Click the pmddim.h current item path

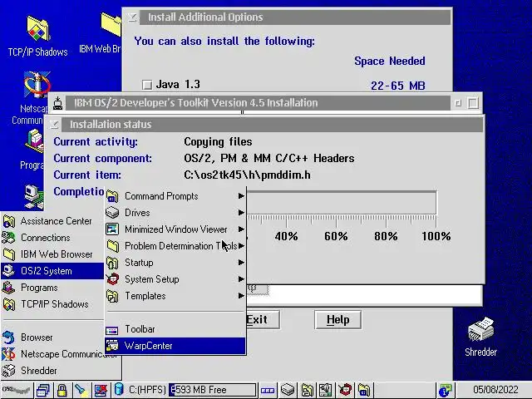pyautogui.click(x=247, y=175)
